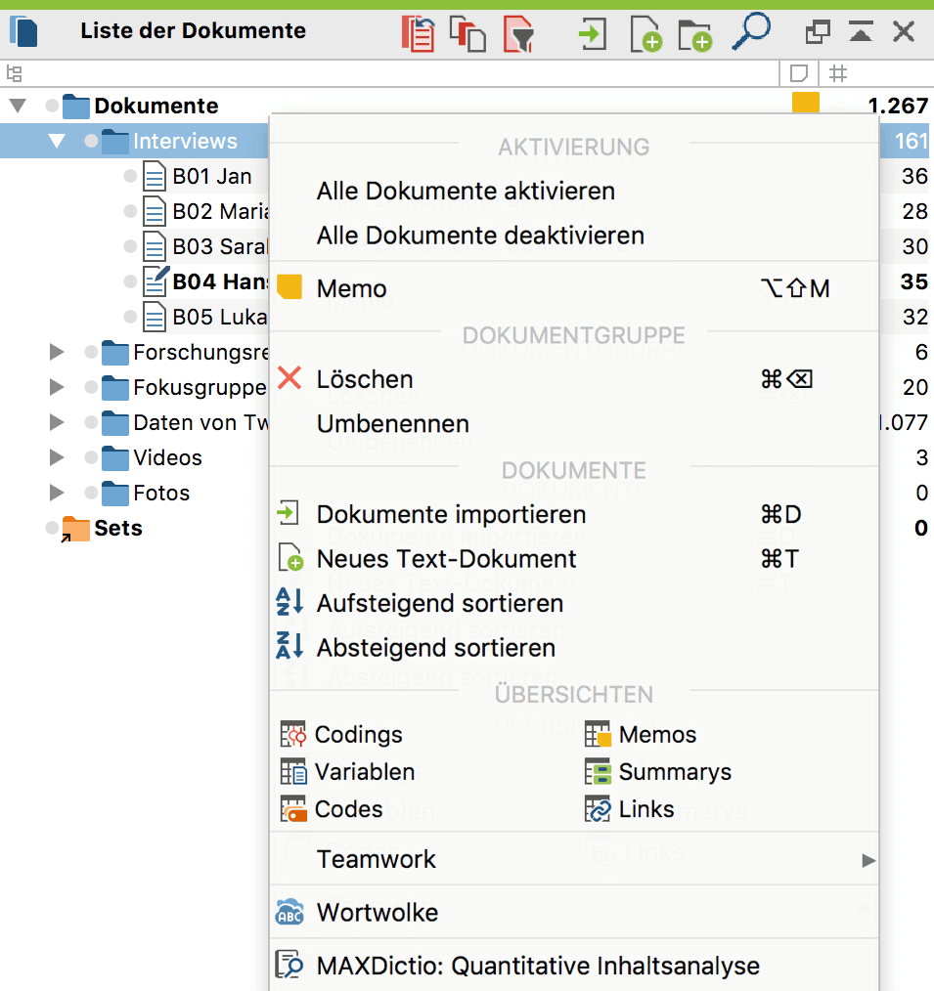Expand the Fotos folder

tap(57, 494)
